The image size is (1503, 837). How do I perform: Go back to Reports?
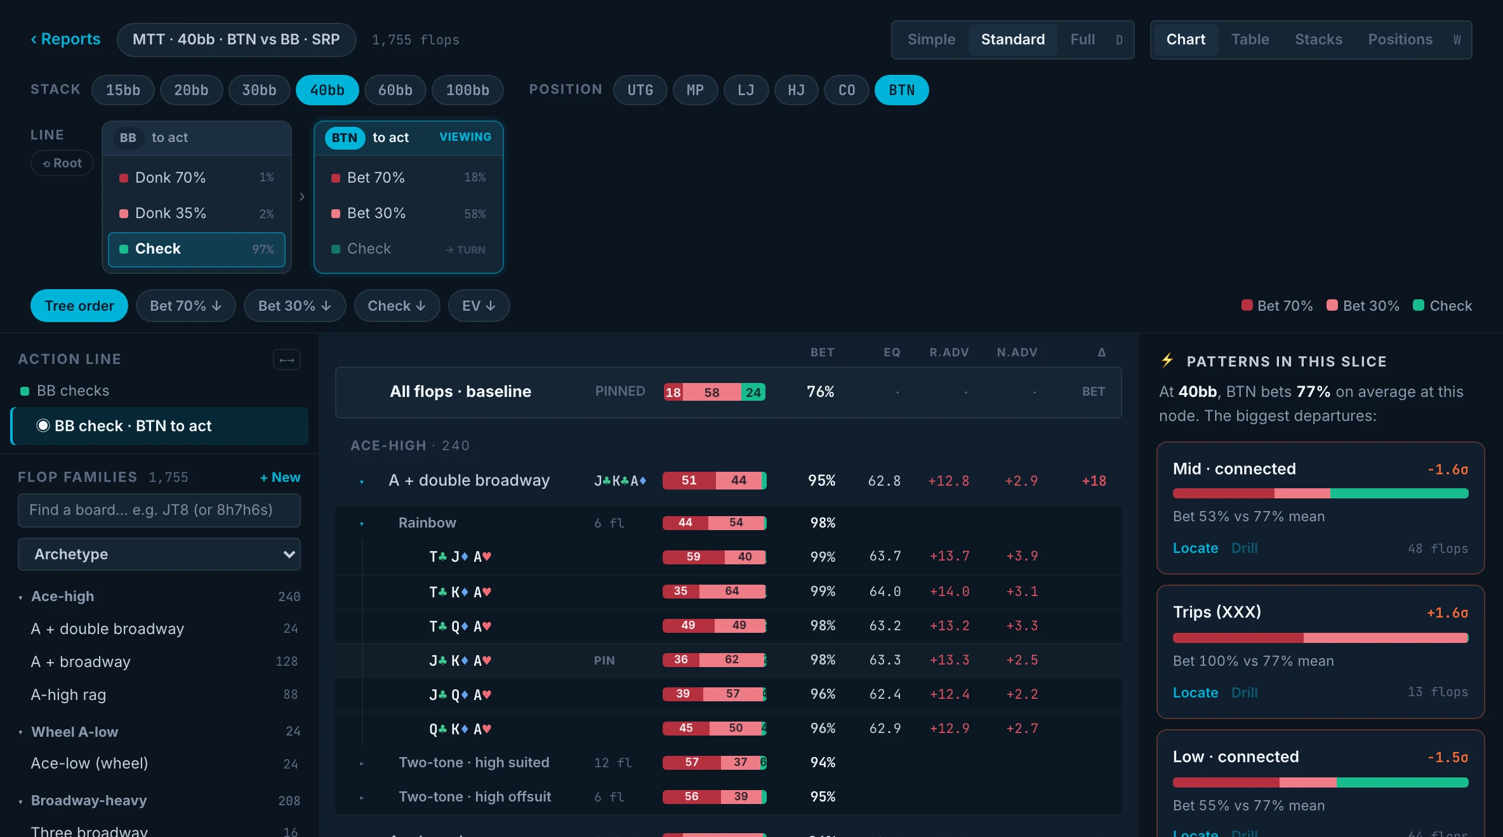[65, 39]
